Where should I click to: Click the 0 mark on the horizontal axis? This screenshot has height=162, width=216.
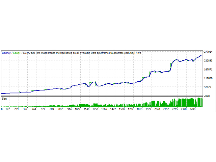point(2,109)
